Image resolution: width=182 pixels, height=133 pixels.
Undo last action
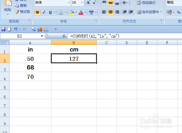pos(15,29)
